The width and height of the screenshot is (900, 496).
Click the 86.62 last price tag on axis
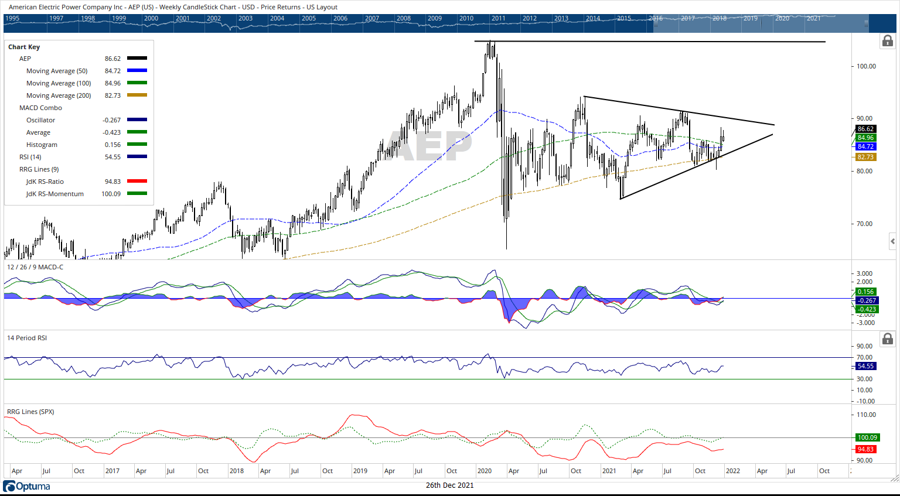(x=865, y=129)
